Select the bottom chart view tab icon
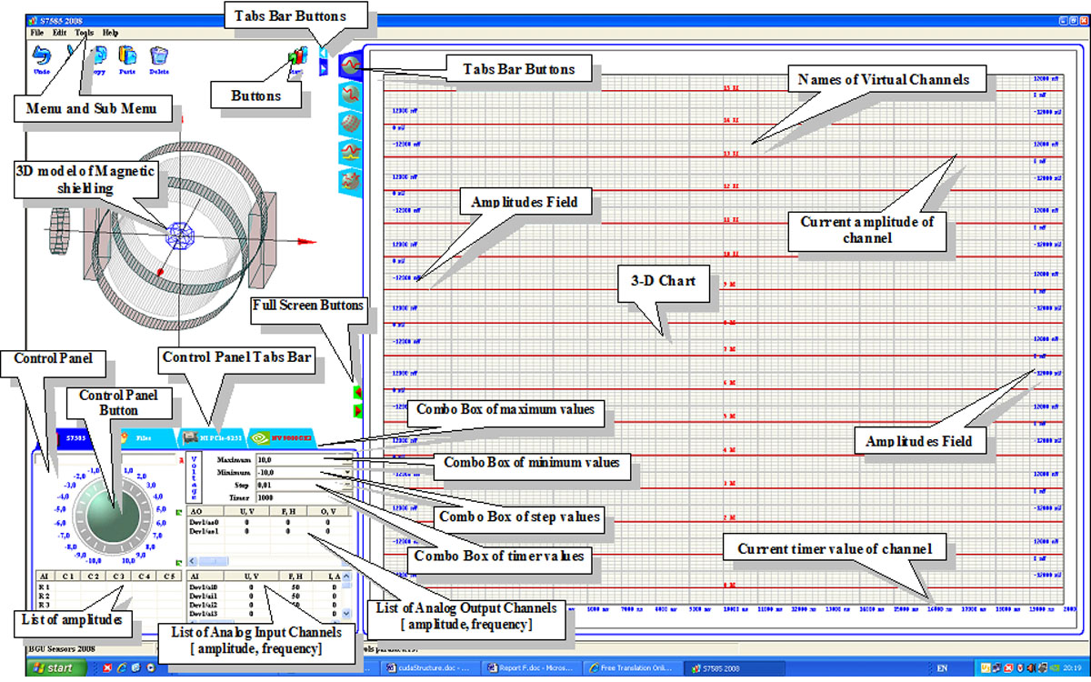1091x682 pixels. click(349, 181)
